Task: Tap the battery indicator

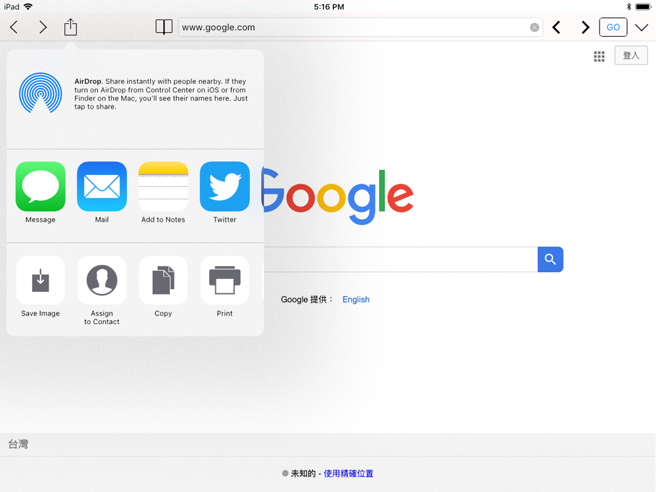Action: [x=643, y=7]
